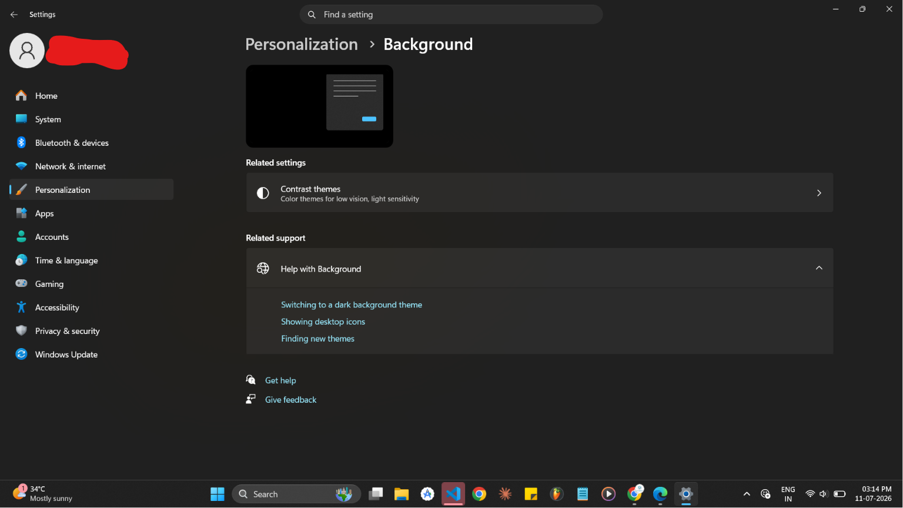
Task: Select Time & language in the sidebar
Action: pos(91,260)
